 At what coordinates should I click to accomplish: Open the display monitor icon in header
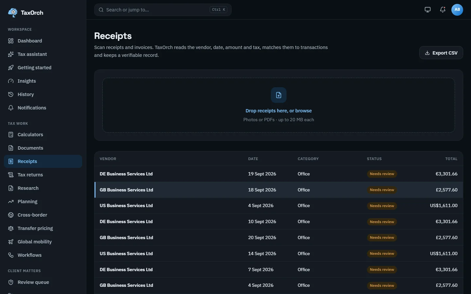[x=427, y=10]
